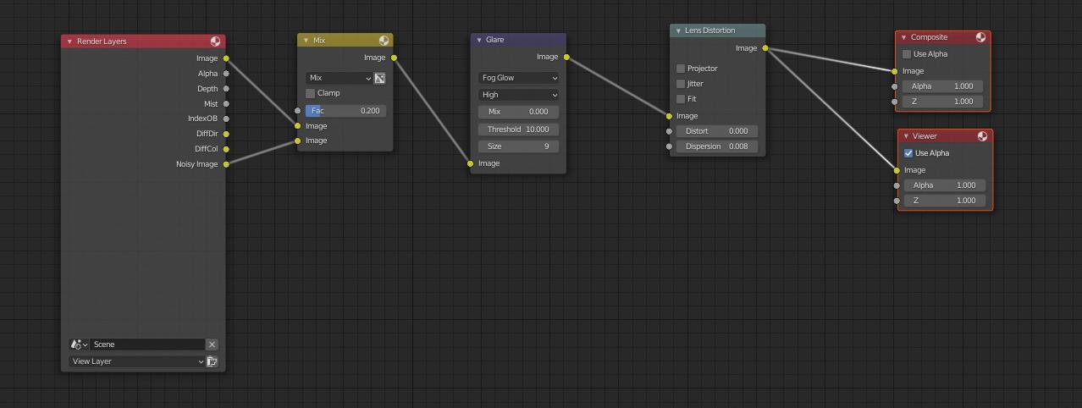The width and height of the screenshot is (1082, 408).
Task: Enable the Jitter checkbox
Action: [681, 84]
